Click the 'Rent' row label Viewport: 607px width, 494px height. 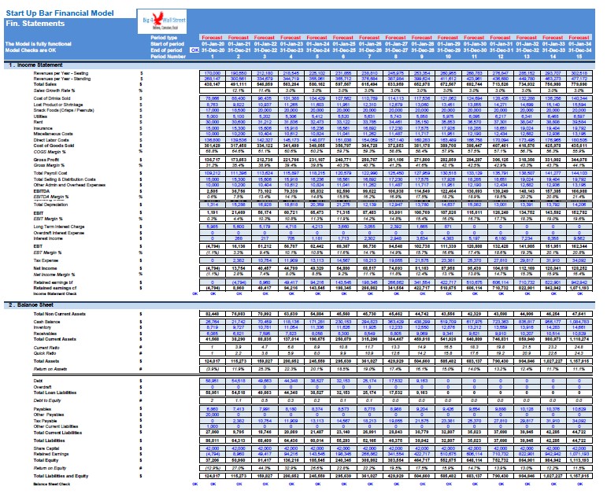38,122
